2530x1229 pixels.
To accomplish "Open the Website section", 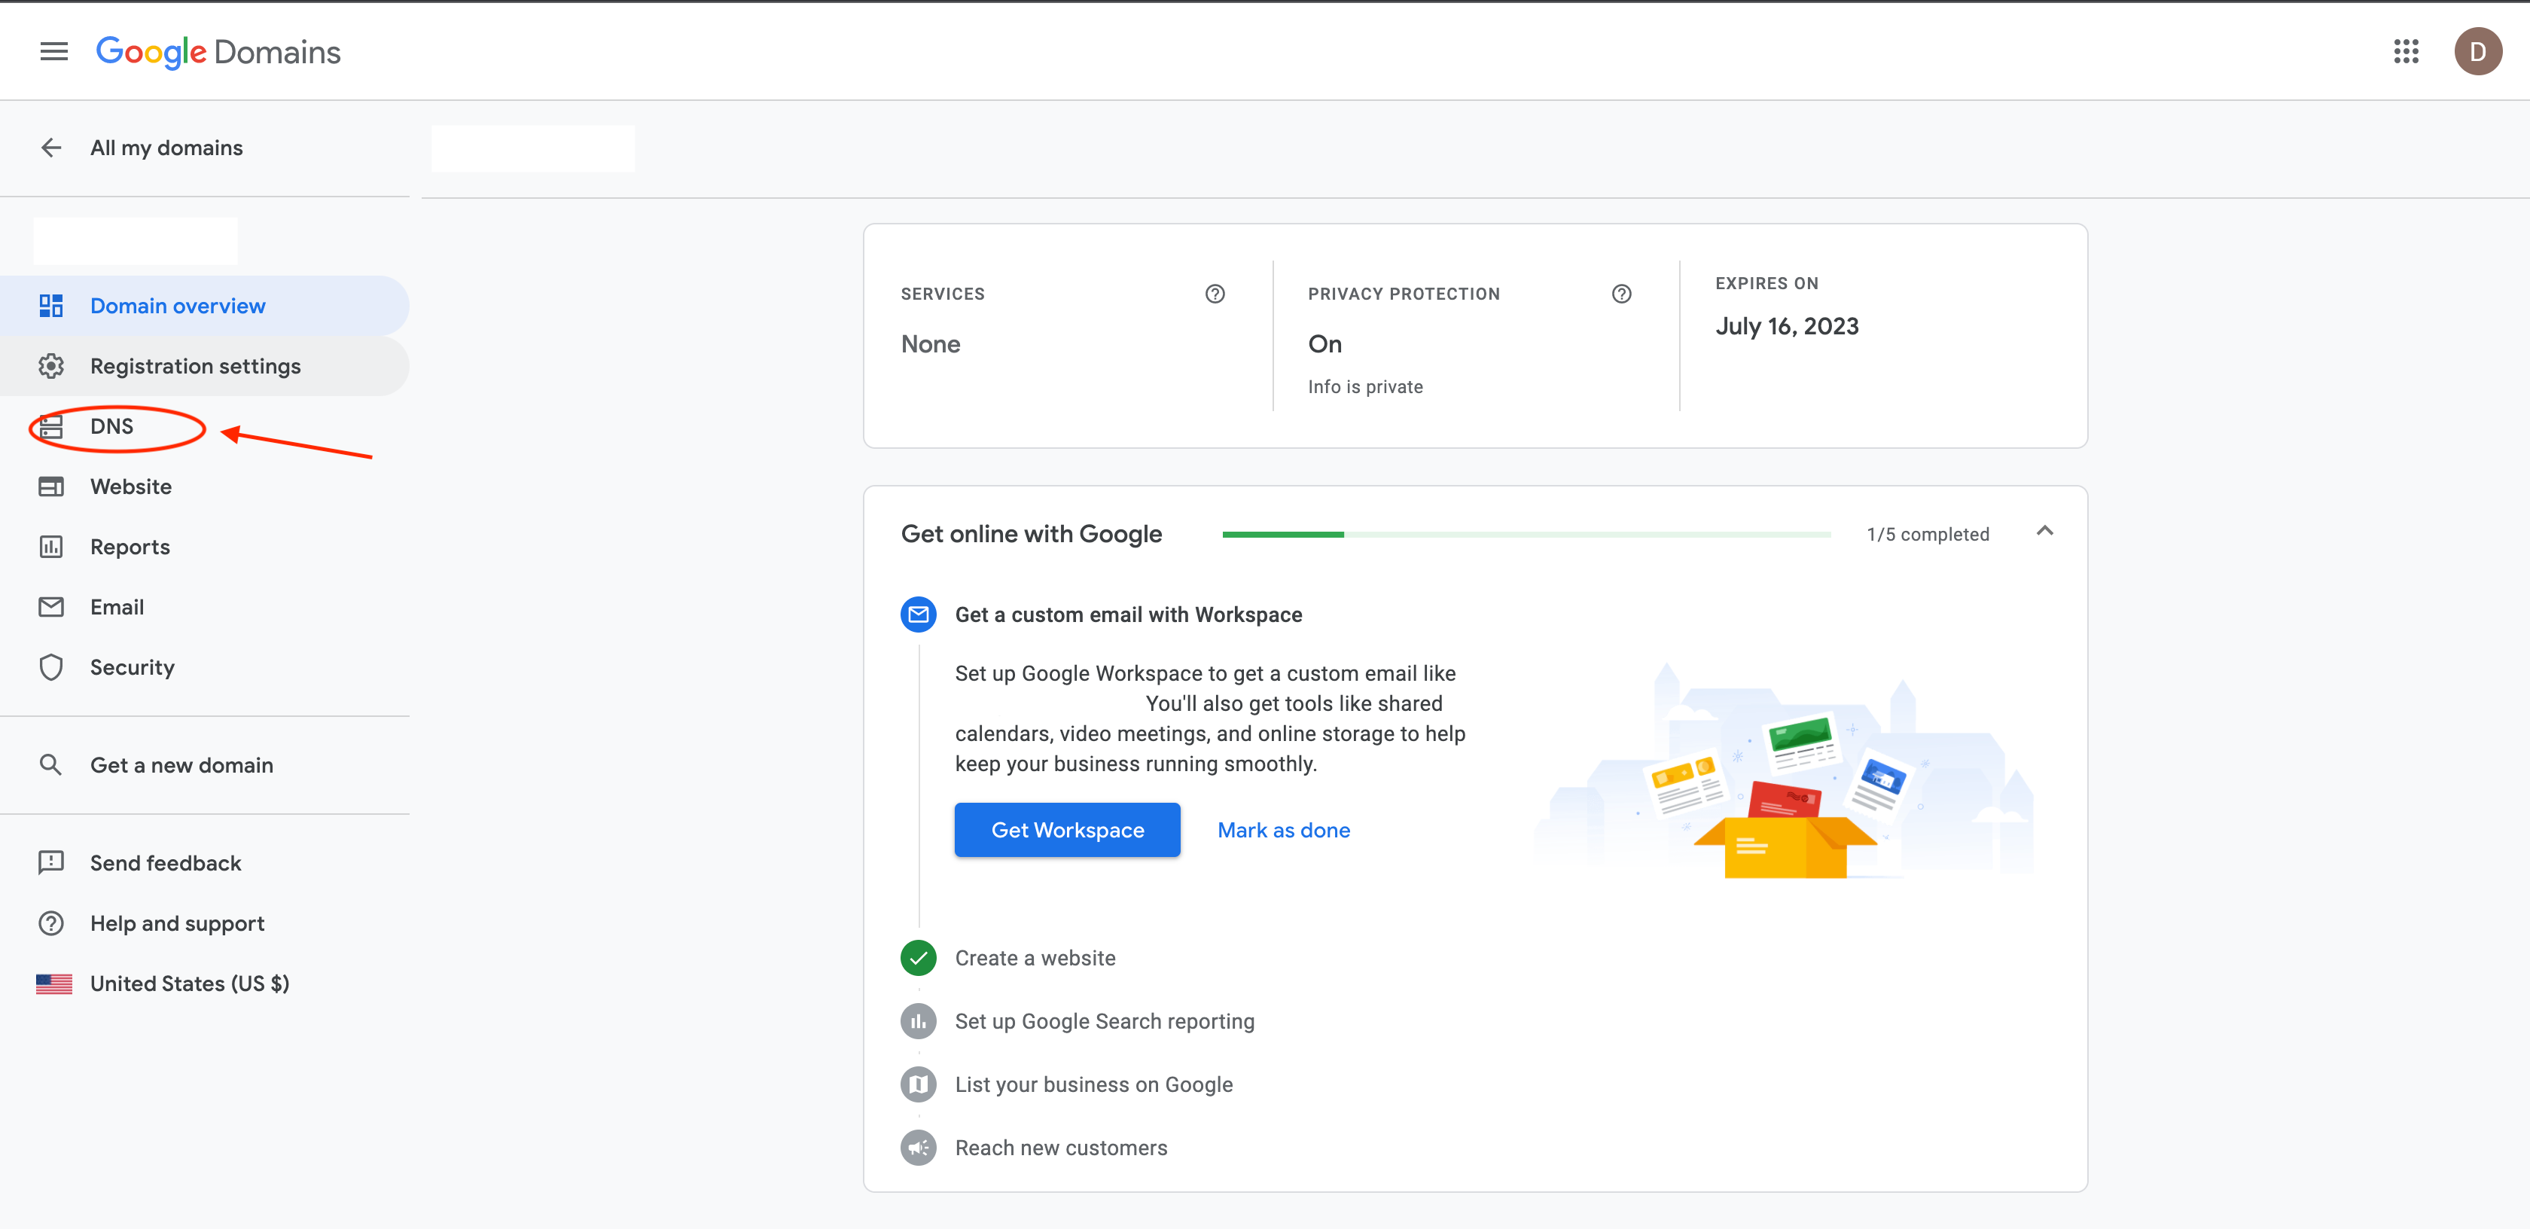I will 204,486.
